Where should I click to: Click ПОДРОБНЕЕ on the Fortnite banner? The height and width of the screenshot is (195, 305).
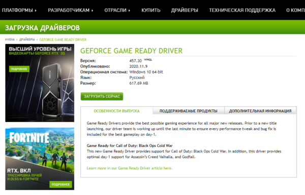tap(60, 184)
